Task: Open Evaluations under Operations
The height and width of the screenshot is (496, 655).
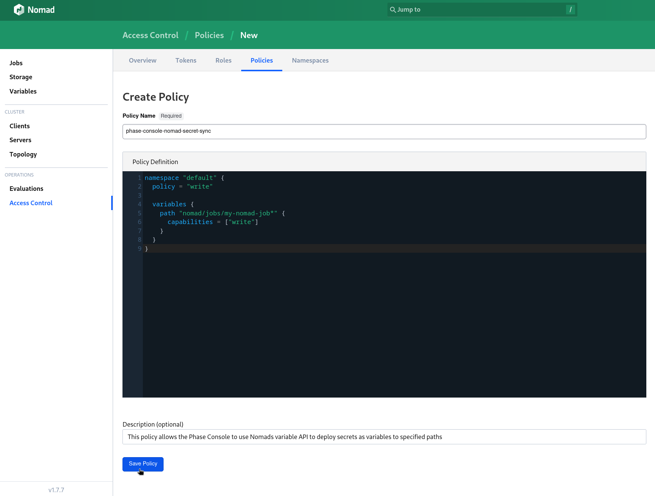Action: 26,188
